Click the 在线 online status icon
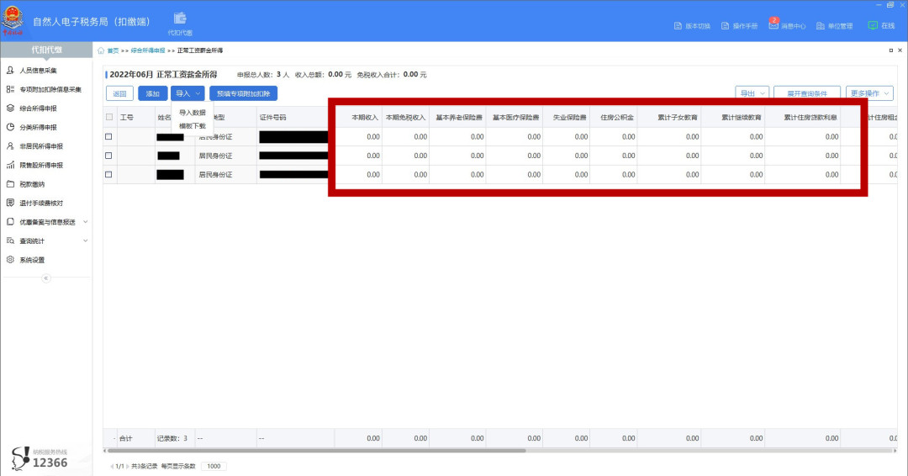This screenshot has height=476, width=908. pos(873,25)
